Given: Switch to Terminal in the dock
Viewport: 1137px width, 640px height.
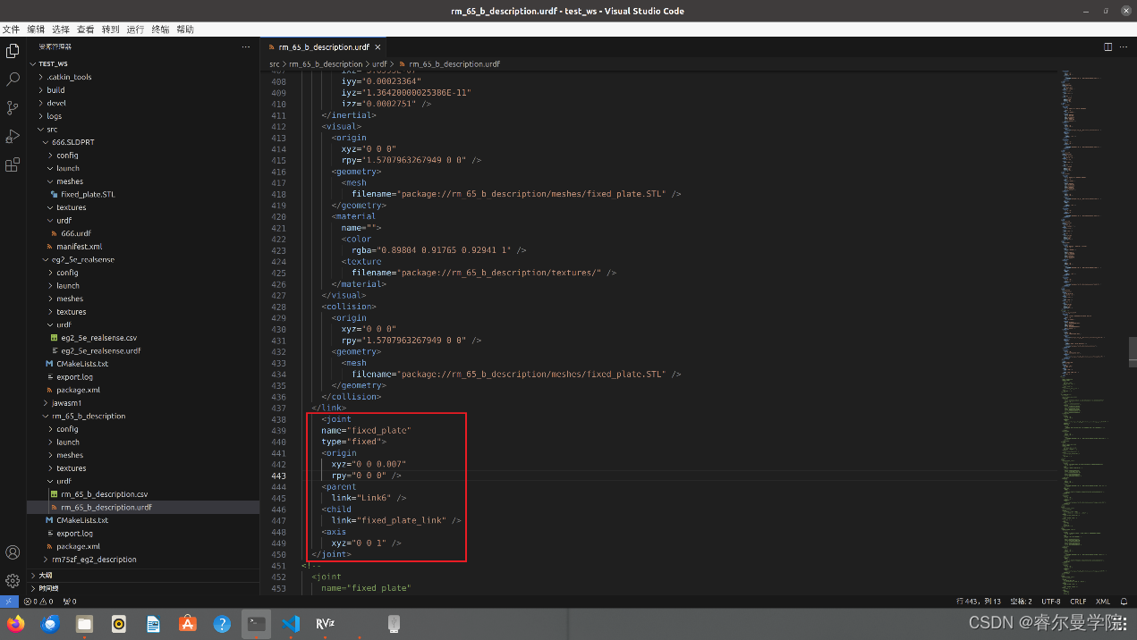Looking at the screenshot, I should (x=257, y=624).
